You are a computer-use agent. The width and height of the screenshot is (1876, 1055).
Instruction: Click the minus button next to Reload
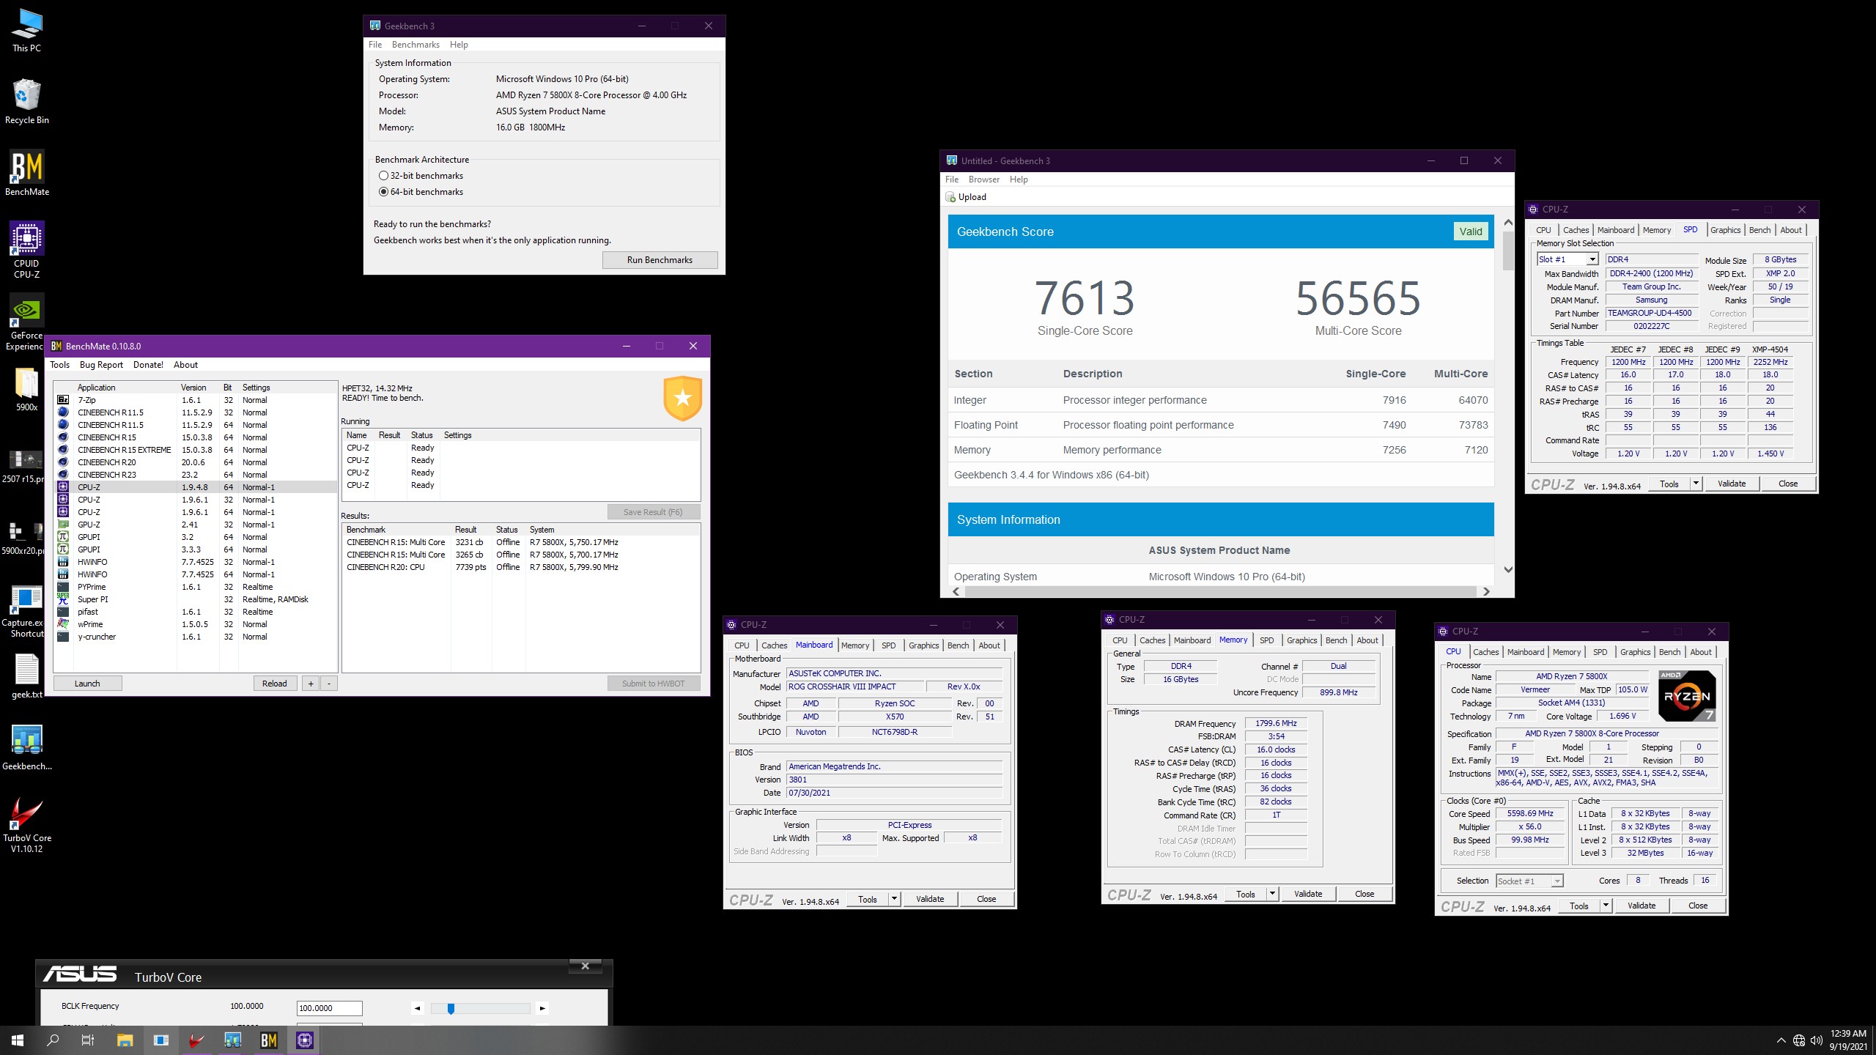pos(329,684)
